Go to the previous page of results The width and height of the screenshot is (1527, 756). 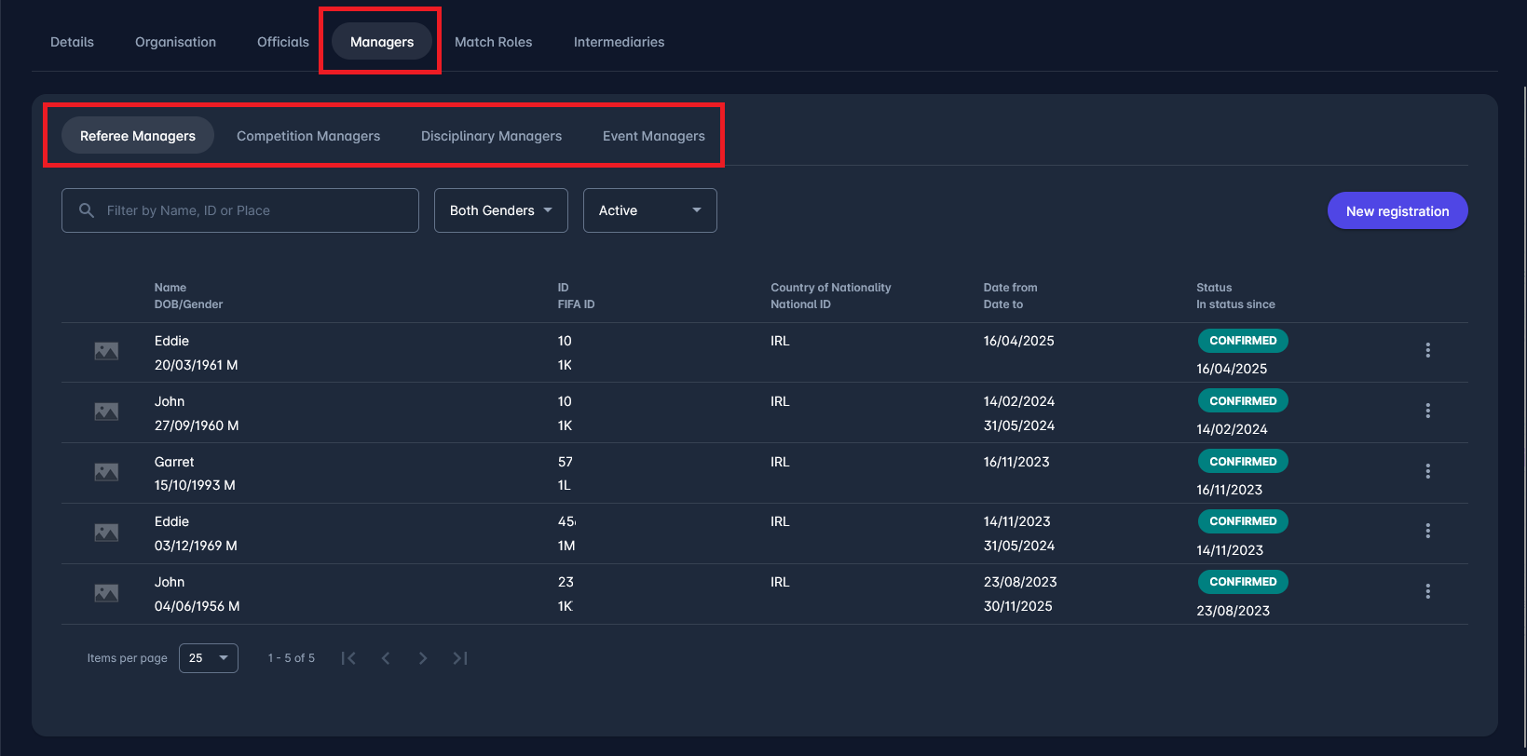pyautogui.click(x=386, y=658)
